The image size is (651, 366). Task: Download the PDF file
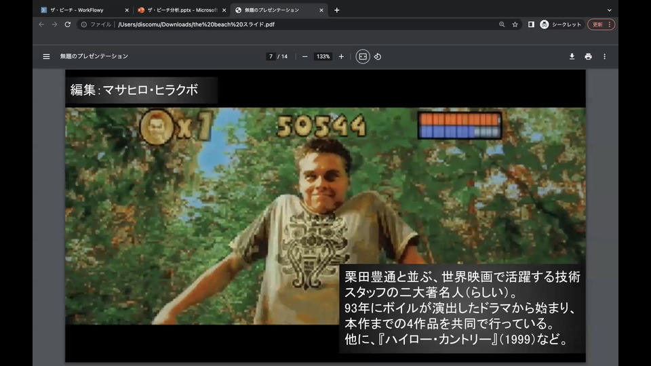(x=572, y=56)
